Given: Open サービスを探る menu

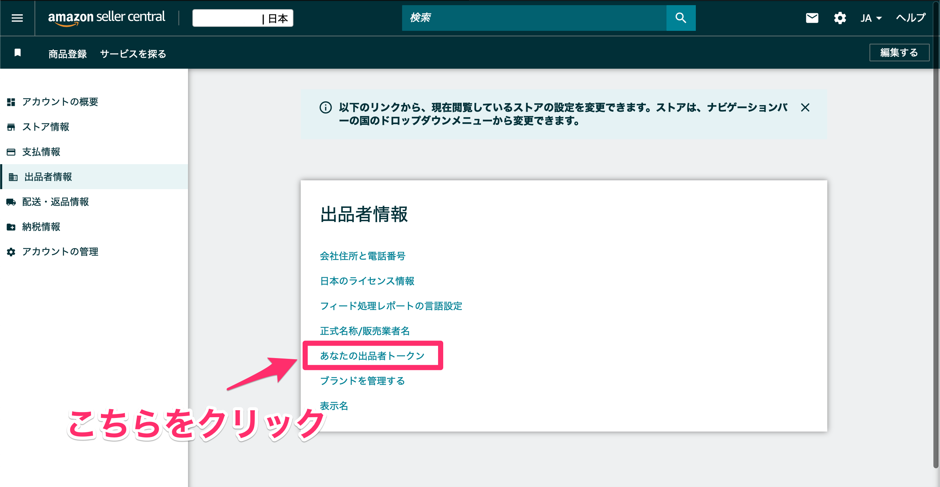Looking at the screenshot, I should point(133,54).
